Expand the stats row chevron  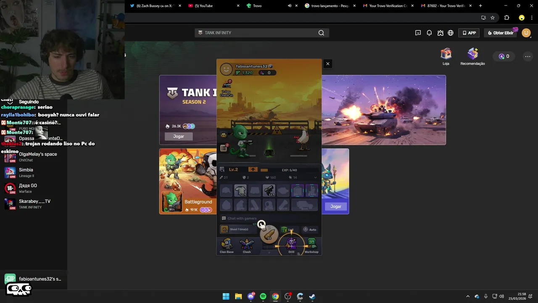(316, 178)
